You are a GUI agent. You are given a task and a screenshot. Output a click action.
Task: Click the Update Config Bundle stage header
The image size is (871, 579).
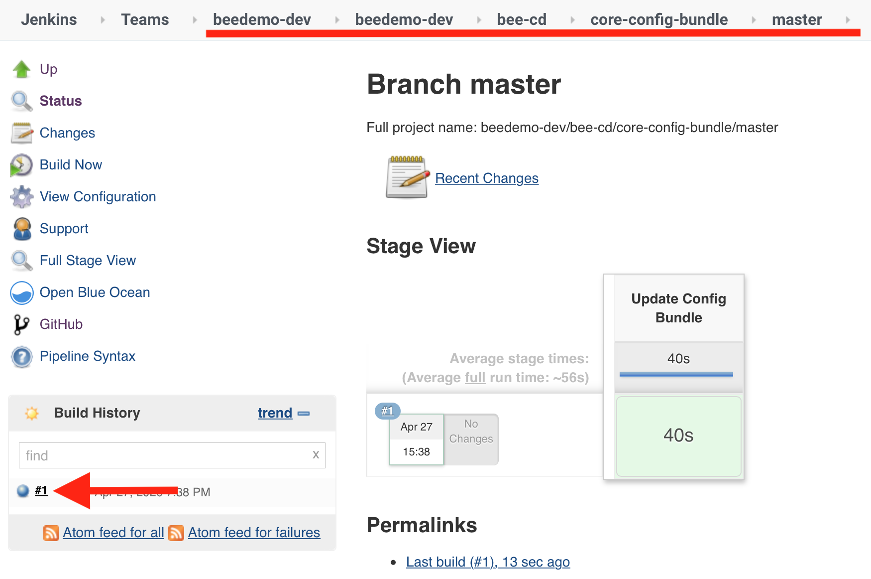[679, 308]
